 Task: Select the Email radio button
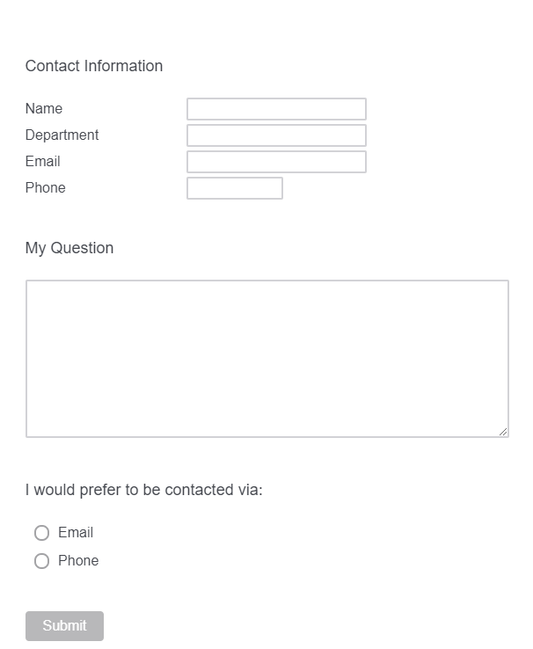click(41, 533)
